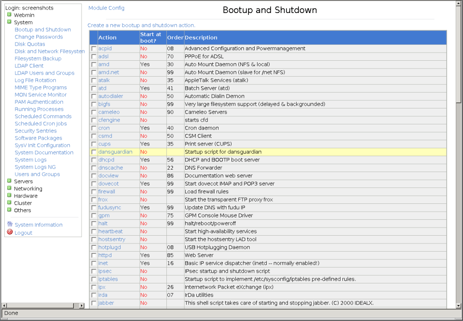Image resolution: width=463 pixels, height=321 pixels.
Task: Click the vertical scrollbar down arrow
Action: 459,306
